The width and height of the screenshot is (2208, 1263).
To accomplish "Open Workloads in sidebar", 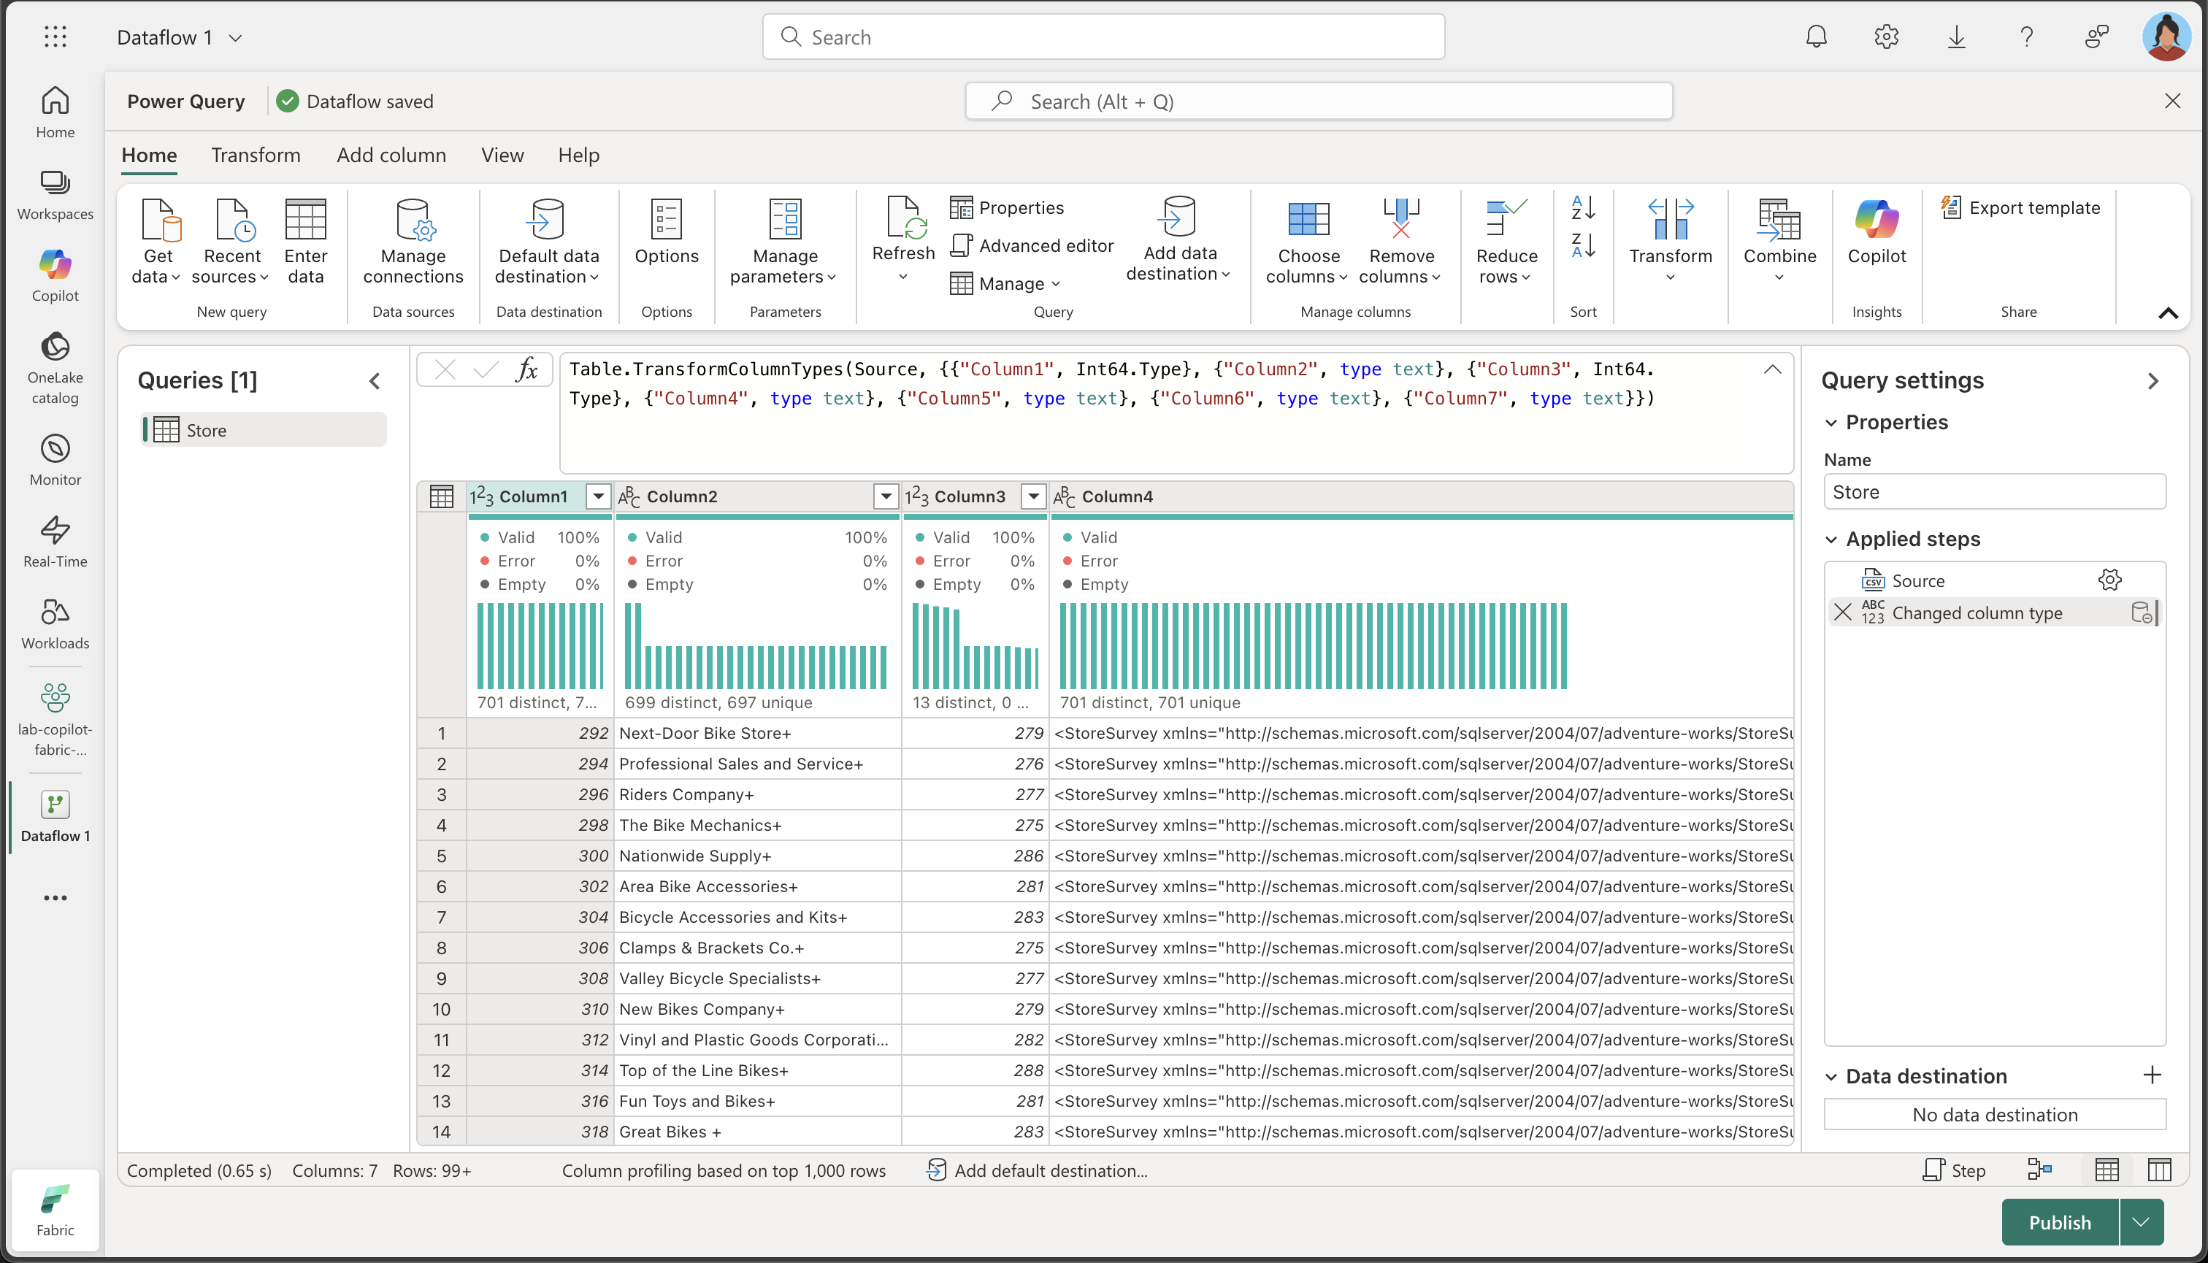I will [55, 623].
